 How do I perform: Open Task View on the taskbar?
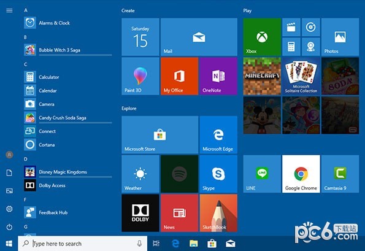pyautogui.click(x=156, y=244)
